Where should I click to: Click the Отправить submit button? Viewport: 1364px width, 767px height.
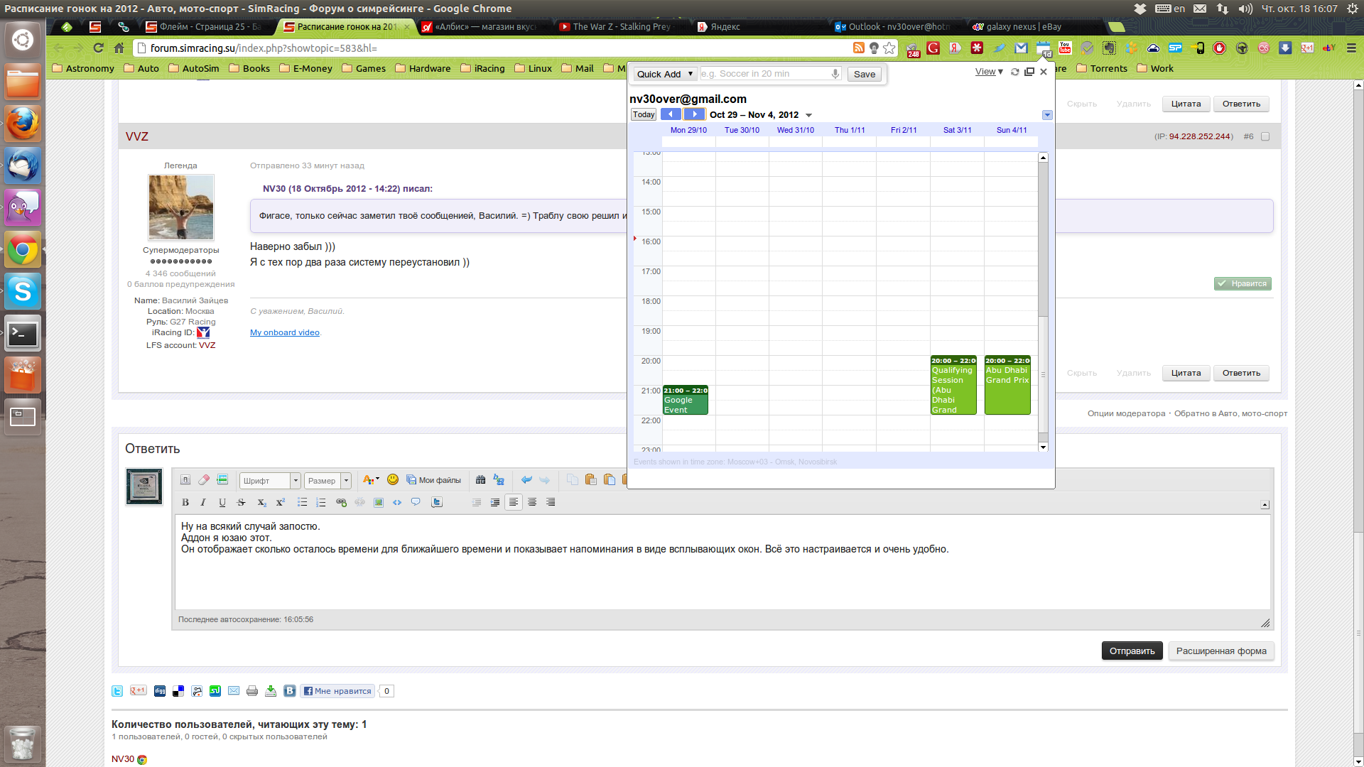click(1132, 651)
